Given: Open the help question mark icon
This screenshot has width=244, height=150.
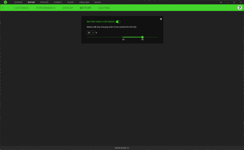Looking at the screenshot, I should click(240, 7).
